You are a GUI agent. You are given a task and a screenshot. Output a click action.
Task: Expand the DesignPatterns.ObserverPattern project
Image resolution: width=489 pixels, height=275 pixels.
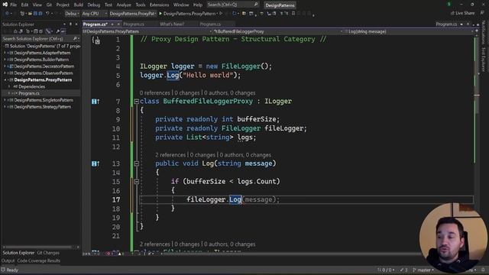click(5, 73)
